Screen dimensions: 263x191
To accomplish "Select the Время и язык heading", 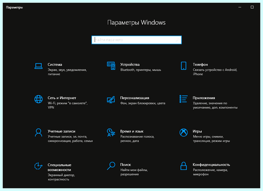I will click(x=131, y=131).
